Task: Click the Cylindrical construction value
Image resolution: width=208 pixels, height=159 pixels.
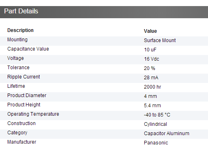Action: pyautogui.click(x=155, y=124)
